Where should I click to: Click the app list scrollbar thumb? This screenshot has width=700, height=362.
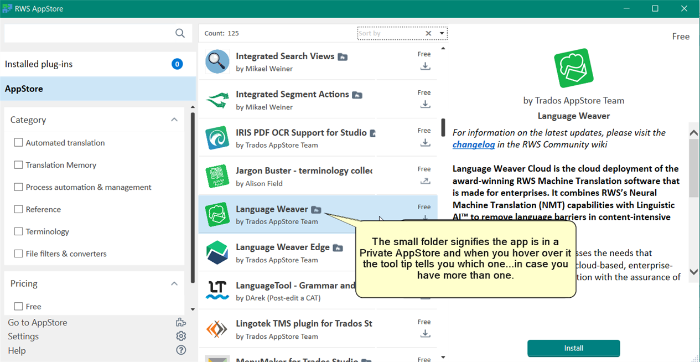click(443, 127)
